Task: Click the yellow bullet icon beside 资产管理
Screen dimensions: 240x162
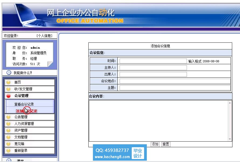Action: (8, 130)
